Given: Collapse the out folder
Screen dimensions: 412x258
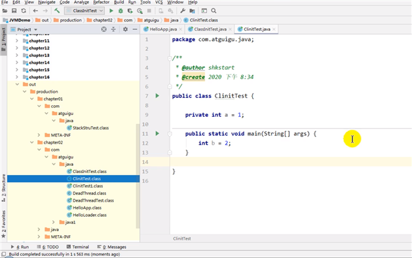Looking at the screenshot, I should 17,84.
